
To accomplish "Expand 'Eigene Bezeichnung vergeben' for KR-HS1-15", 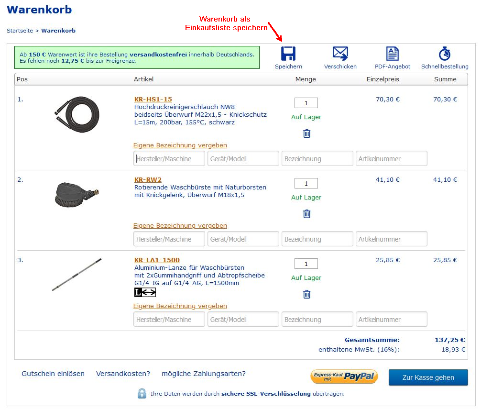I will pyautogui.click(x=180, y=145).
